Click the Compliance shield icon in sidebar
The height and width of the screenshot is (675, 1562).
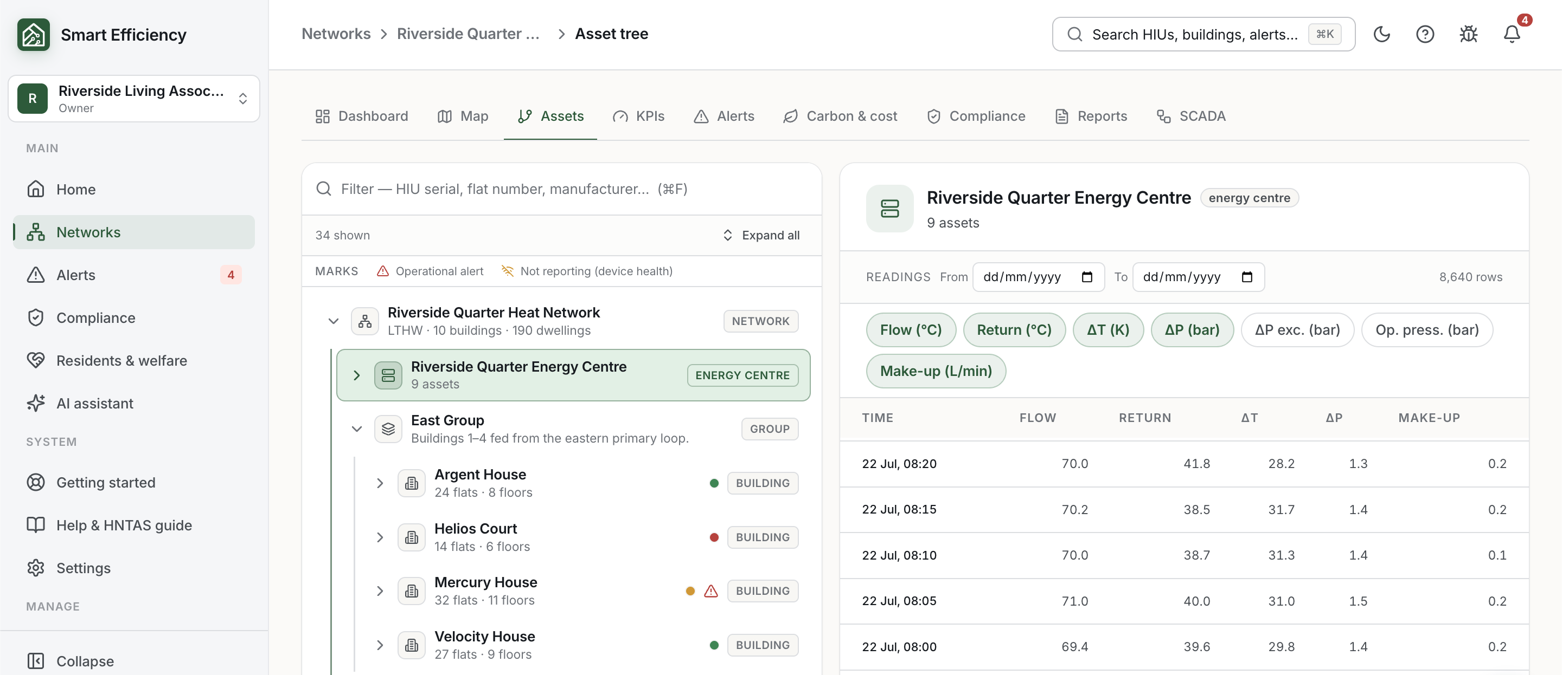(x=36, y=317)
